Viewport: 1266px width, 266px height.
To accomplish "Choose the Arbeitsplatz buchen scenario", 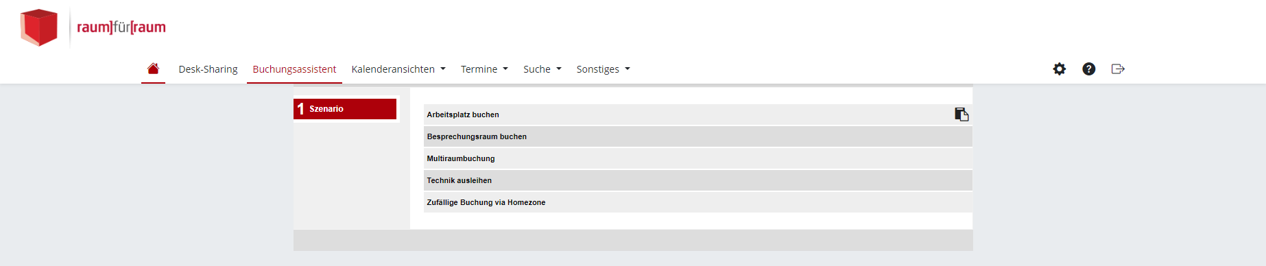I will tap(697, 114).
